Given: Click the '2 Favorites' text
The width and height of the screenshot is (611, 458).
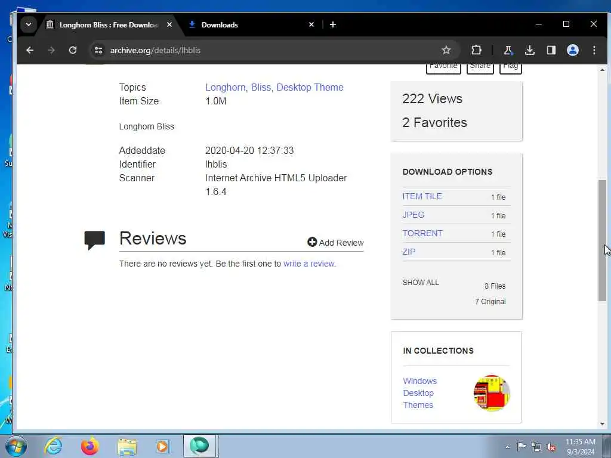Looking at the screenshot, I should tap(434, 122).
